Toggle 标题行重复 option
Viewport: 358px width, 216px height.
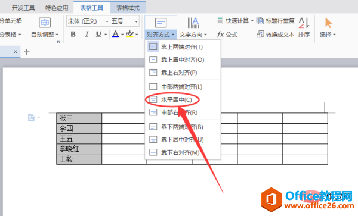pos(275,21)
